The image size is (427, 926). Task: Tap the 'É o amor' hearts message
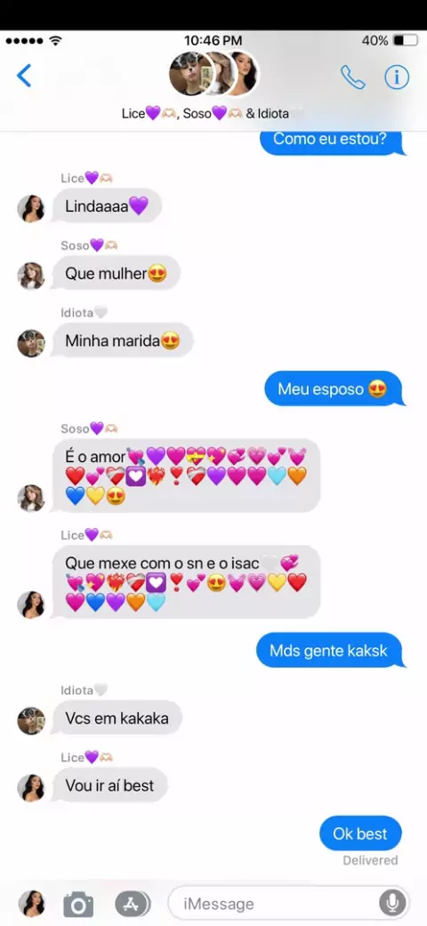click(x=187, y=475)
